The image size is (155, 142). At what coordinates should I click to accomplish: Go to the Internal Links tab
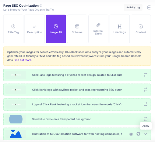click(x=98, y=29)
